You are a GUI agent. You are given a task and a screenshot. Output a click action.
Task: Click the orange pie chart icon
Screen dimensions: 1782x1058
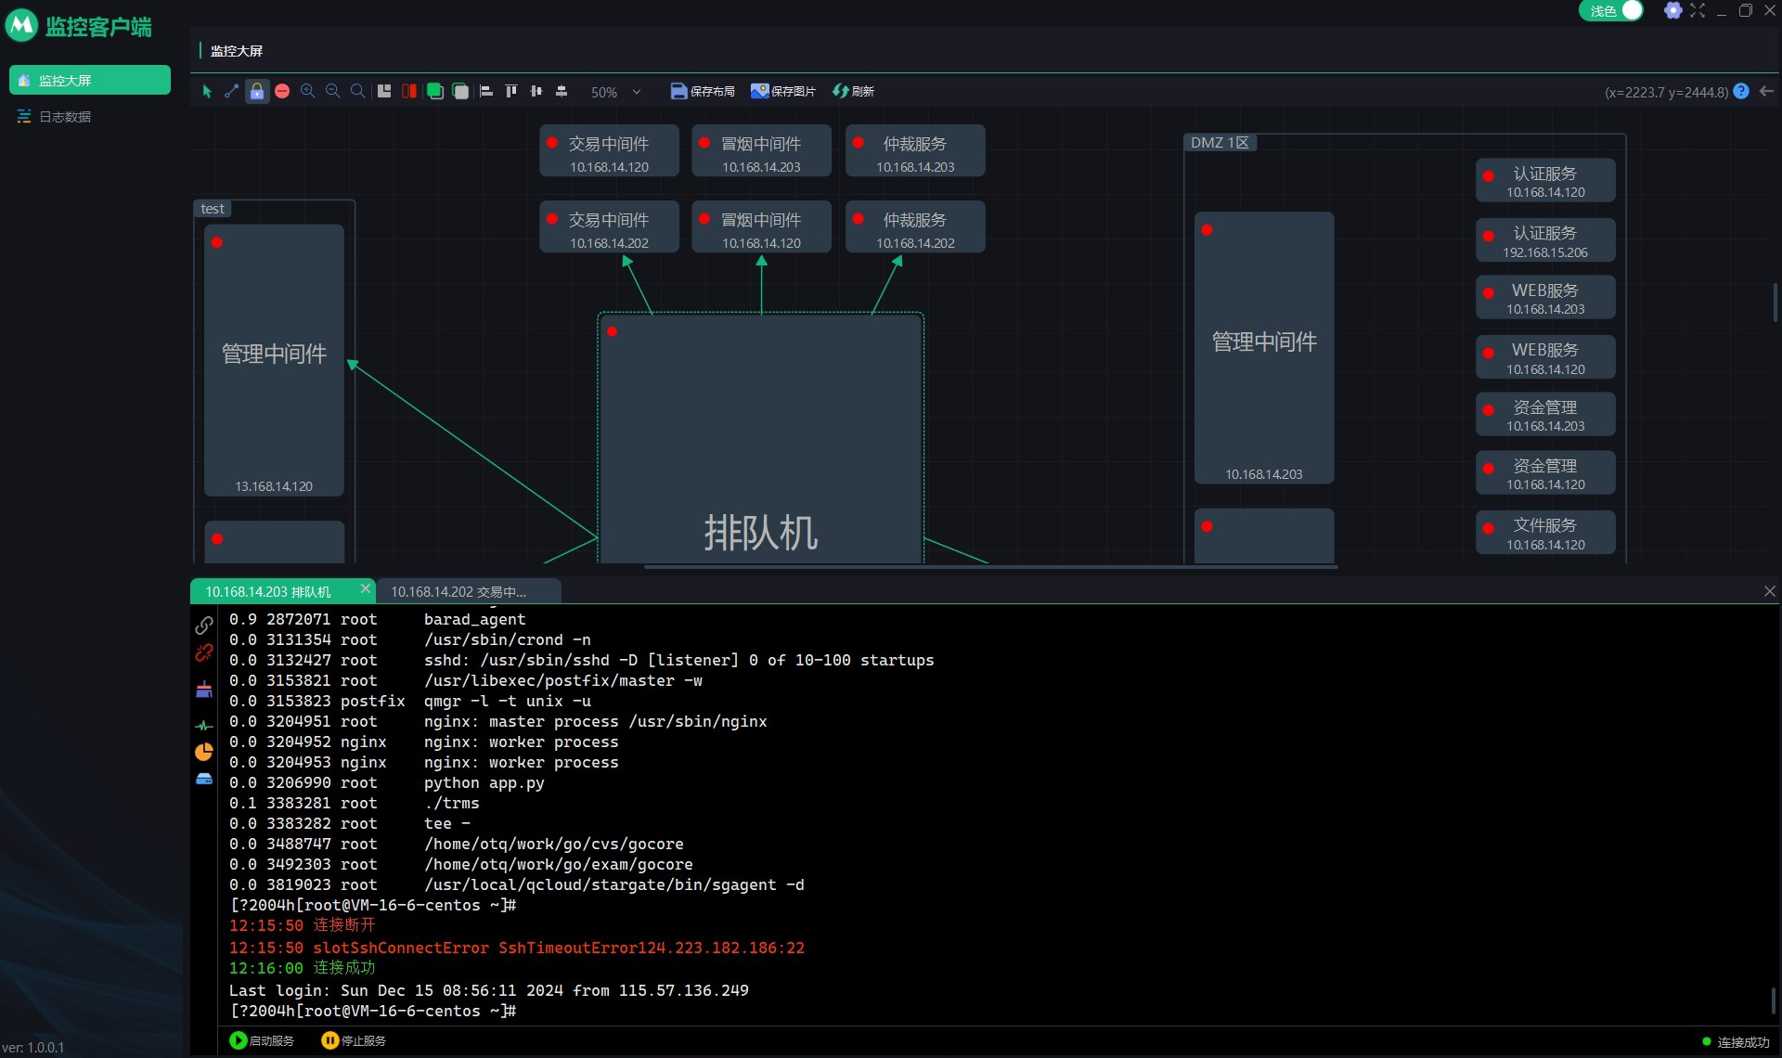click(204, 752)
